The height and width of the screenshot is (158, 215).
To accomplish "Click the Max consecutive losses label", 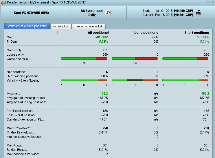I will click(24, 137).
